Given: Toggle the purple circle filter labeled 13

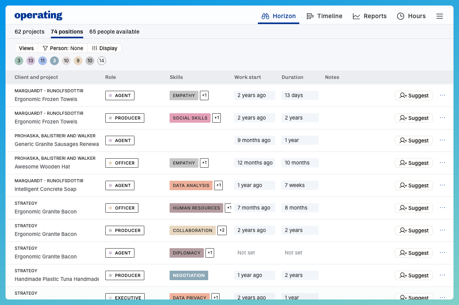Looking at the screenshot, I should tap(31, 61).
